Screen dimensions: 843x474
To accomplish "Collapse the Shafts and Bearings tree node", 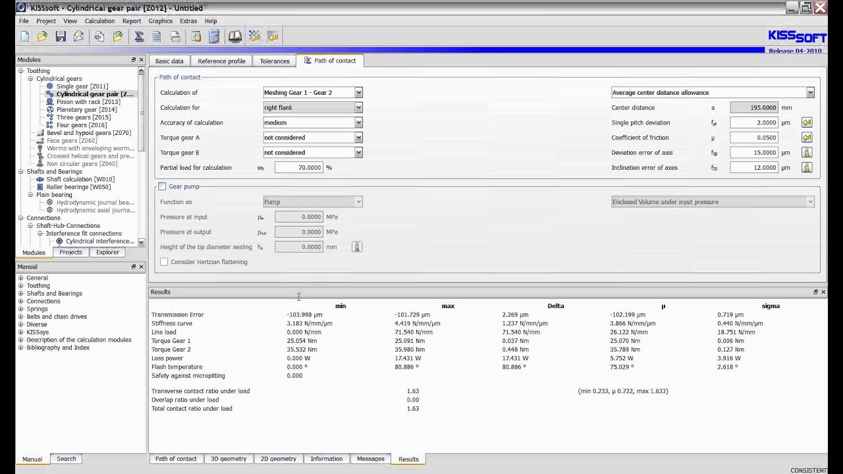I will [x=21, y=171].
